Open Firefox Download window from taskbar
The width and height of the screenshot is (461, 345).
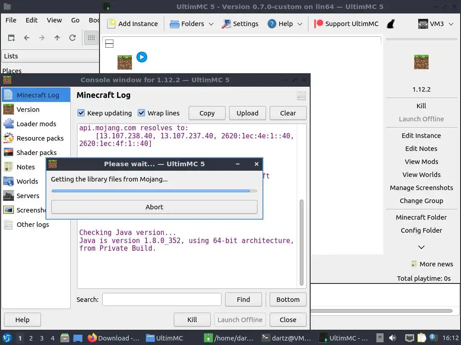(x=113, y=338)
